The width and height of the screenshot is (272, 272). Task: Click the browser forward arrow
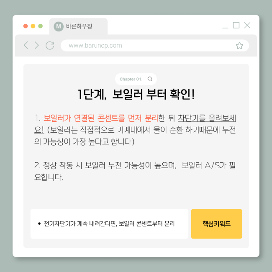tap(36, 45)
